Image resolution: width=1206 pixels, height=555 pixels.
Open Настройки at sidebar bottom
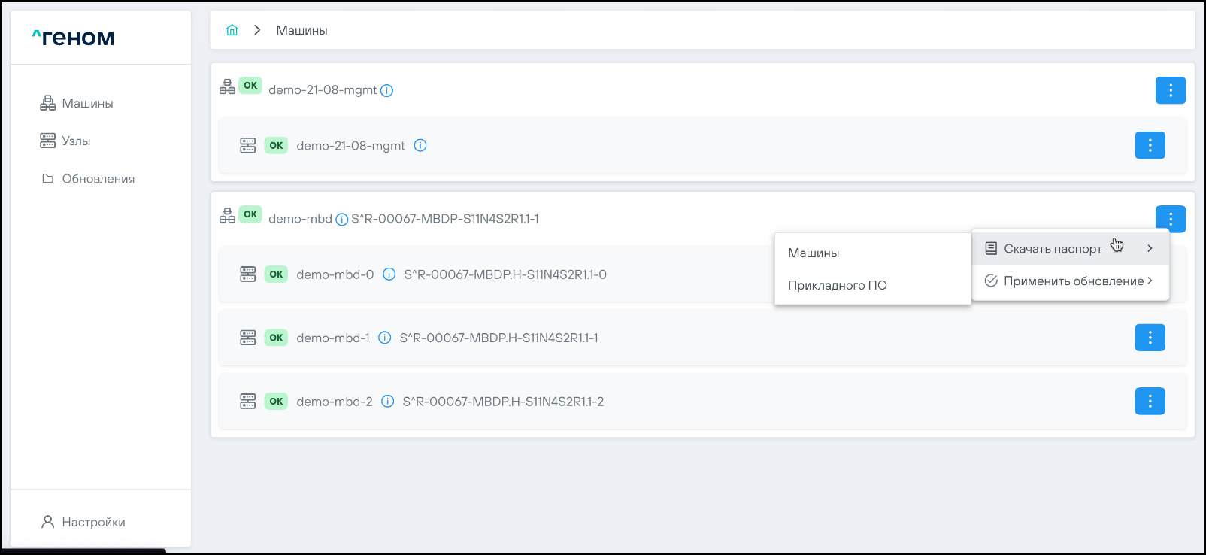pyautogui.click(x=93, y=522)
